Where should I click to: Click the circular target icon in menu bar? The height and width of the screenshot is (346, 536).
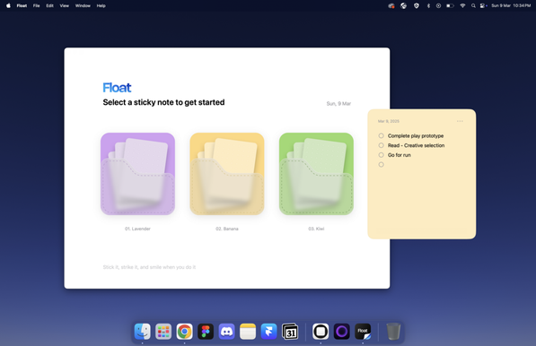click(438, 5)
